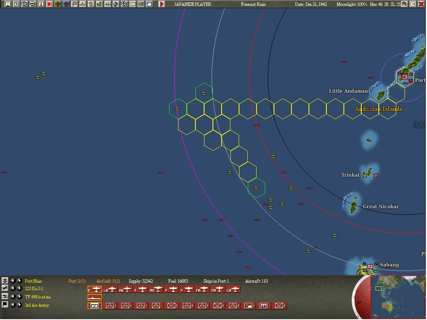
Task: Click the 'Fuel: 16683' value
Action: [x=178, y=281]
